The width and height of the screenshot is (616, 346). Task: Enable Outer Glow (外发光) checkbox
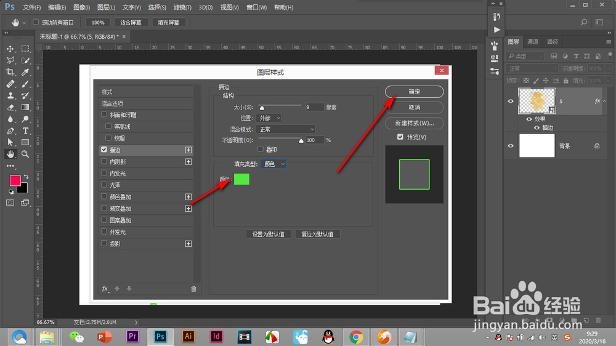tap(103, 231)
